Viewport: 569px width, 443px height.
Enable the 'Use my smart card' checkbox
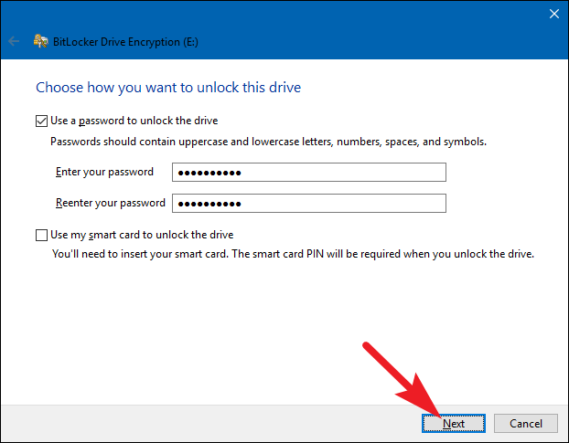tap(41, 235)
